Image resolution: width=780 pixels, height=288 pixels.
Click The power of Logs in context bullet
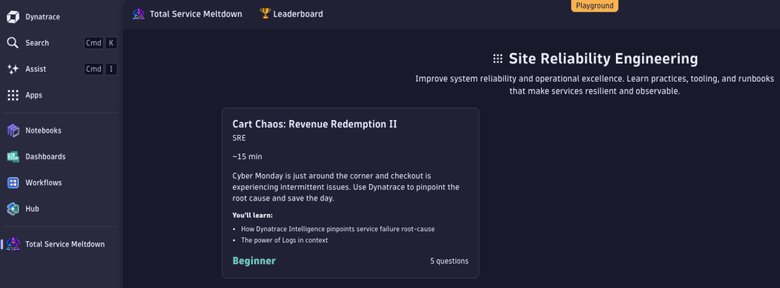tap(284, 240)
